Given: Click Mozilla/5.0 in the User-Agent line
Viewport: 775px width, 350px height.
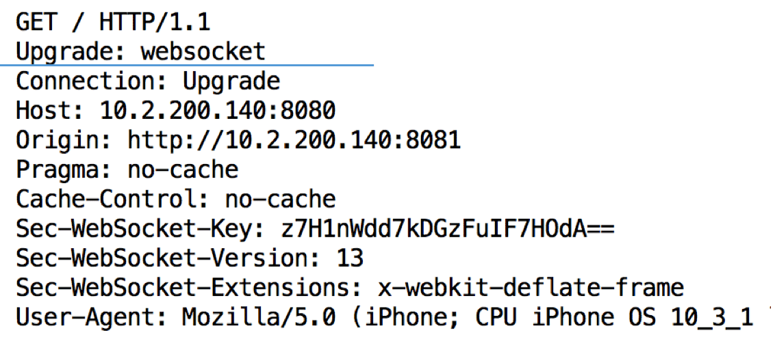Looking at the screenshot, I should coord(259,319).
